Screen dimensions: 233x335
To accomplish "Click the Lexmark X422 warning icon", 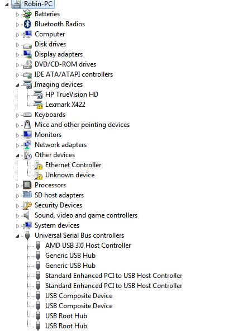I will 38,105.
